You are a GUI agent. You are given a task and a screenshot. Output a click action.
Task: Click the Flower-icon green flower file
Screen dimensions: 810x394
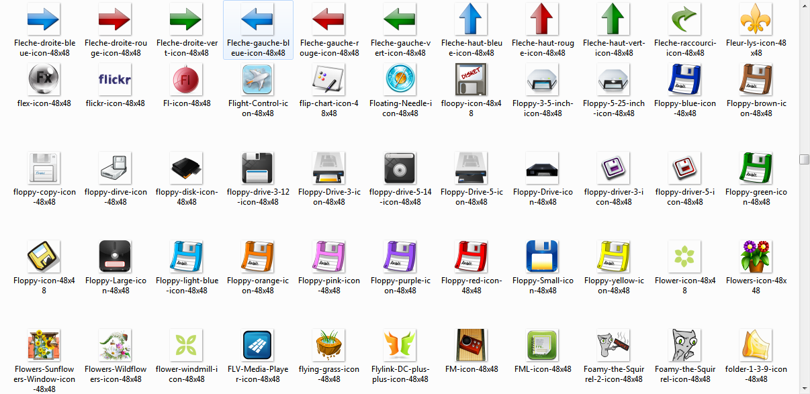coord(685,256)
